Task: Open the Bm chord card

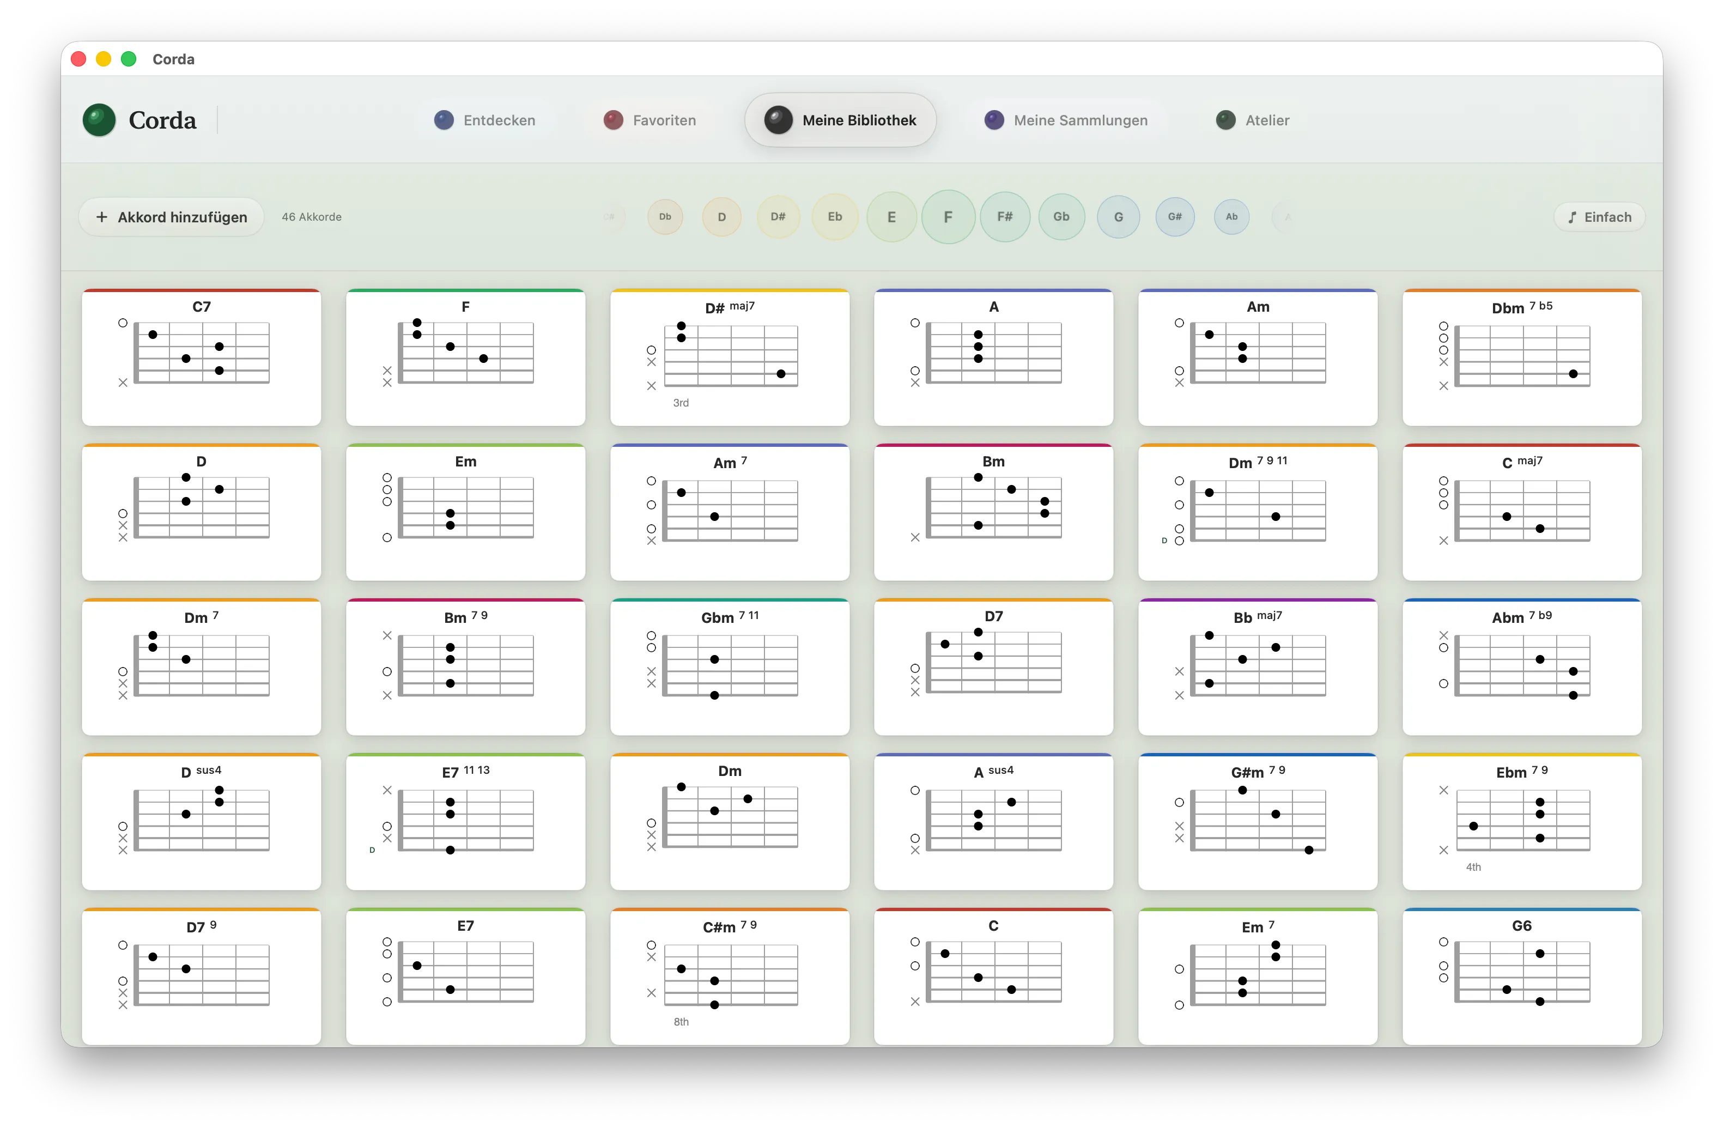Action: [x=994, y=513]
